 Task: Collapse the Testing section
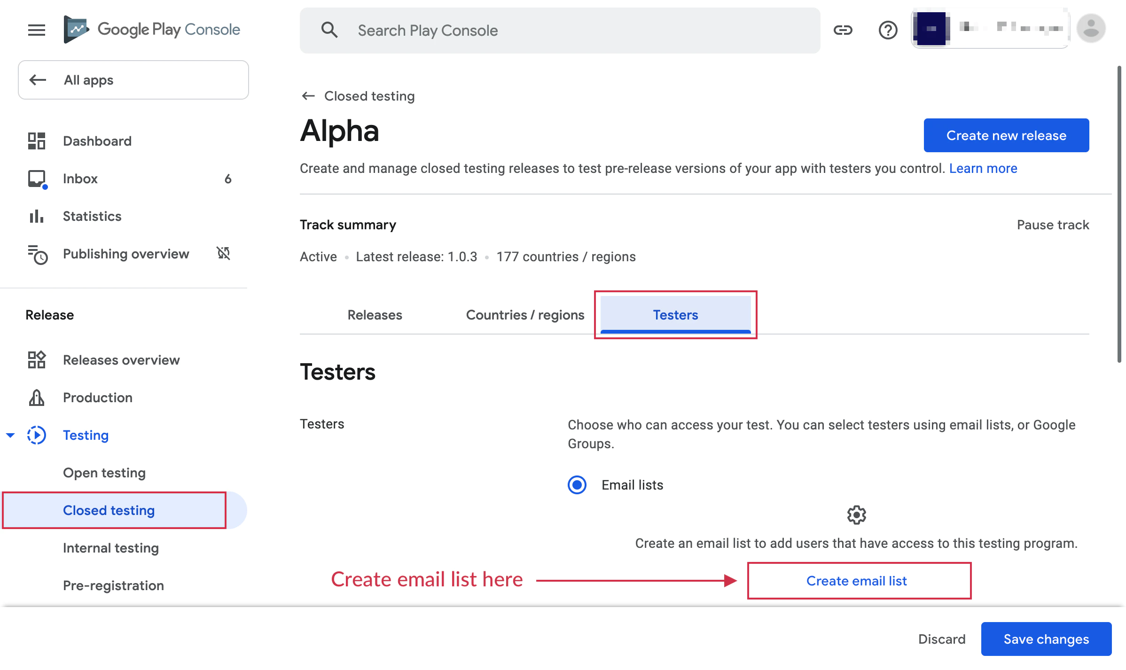pyautogui.click(x=10, y=435)
